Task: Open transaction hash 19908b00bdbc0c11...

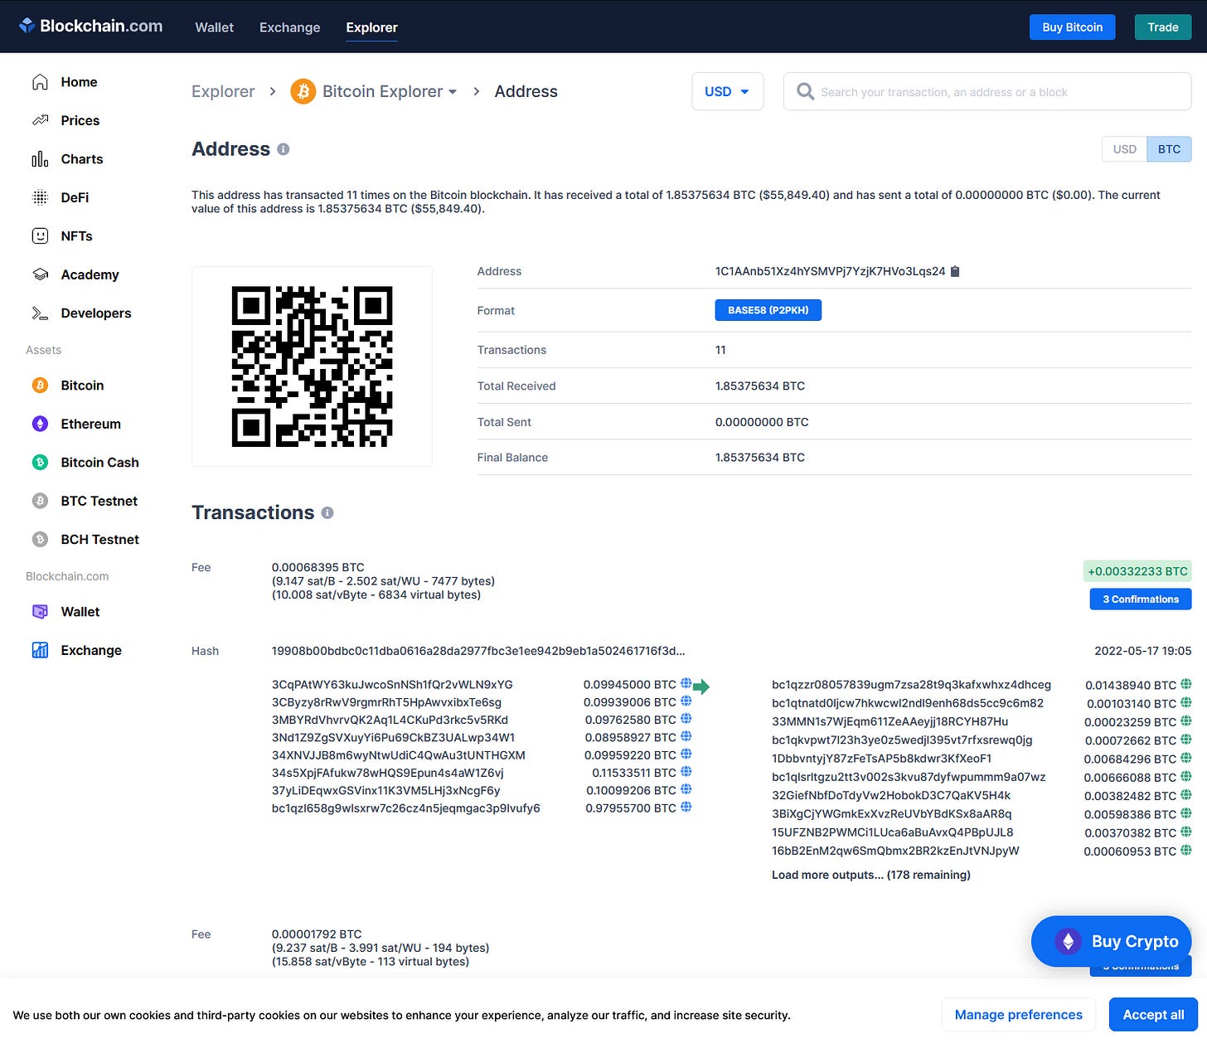Action: 478,651
